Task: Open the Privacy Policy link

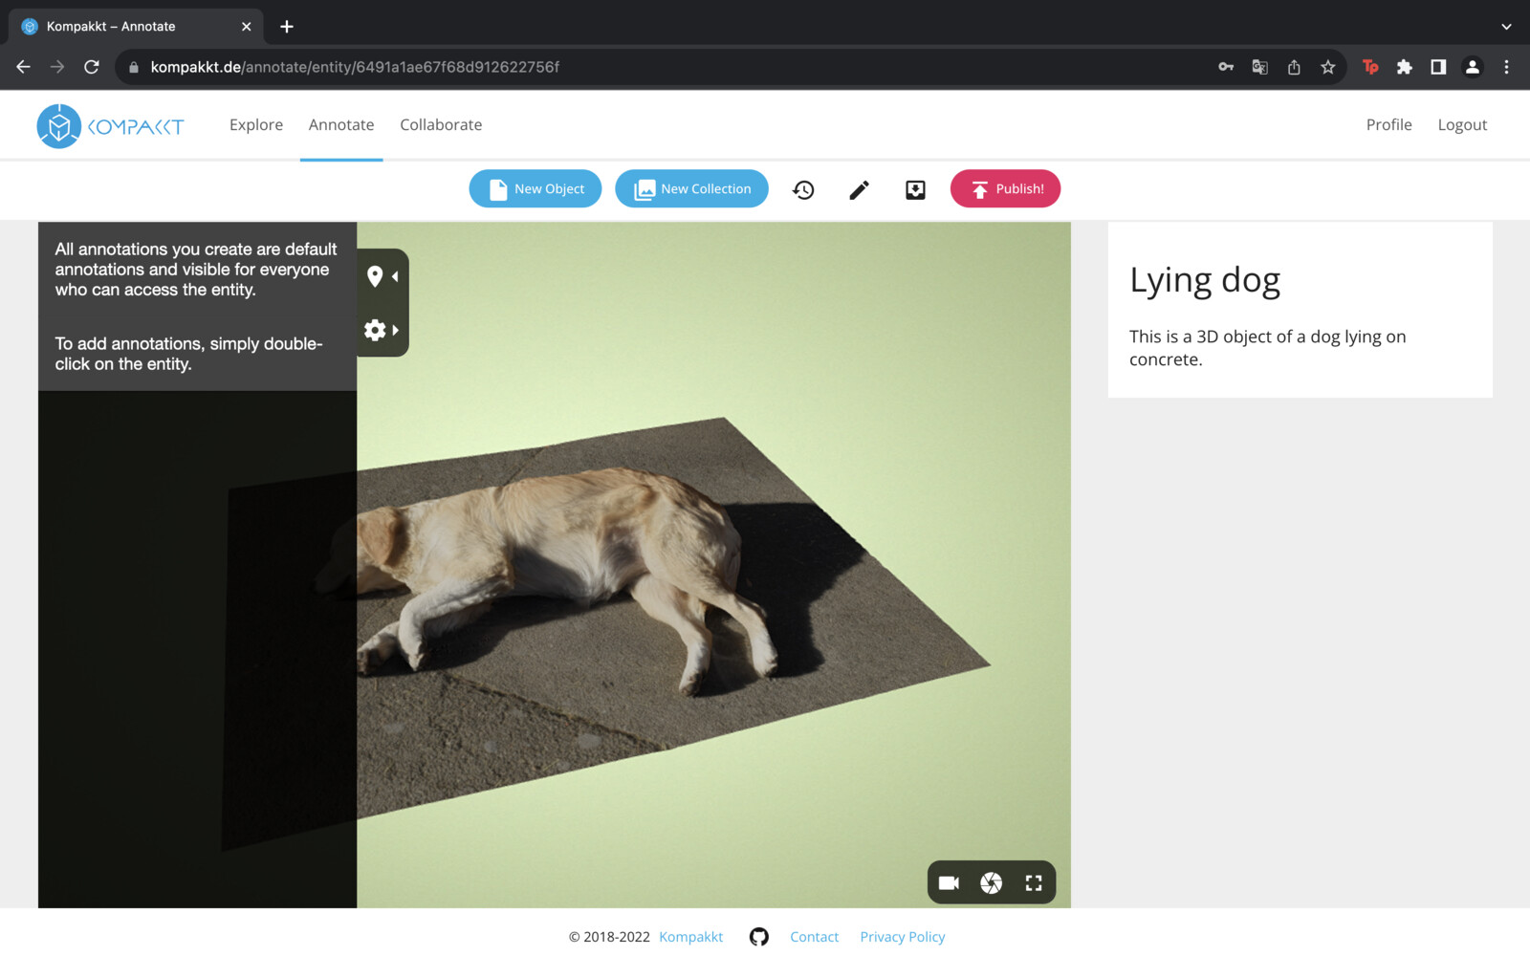Action: click(902, 937)
